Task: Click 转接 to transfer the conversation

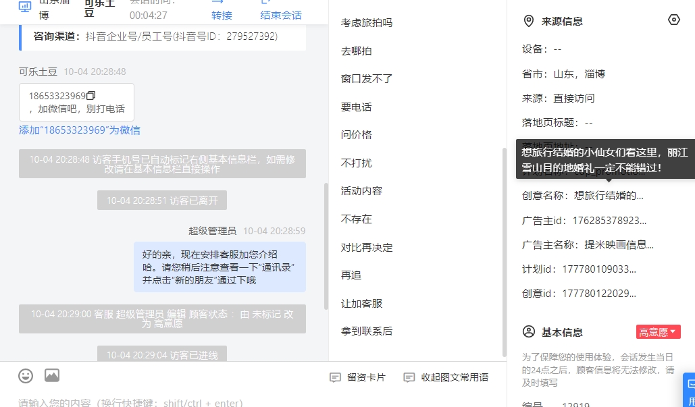Action: point(222,15)
